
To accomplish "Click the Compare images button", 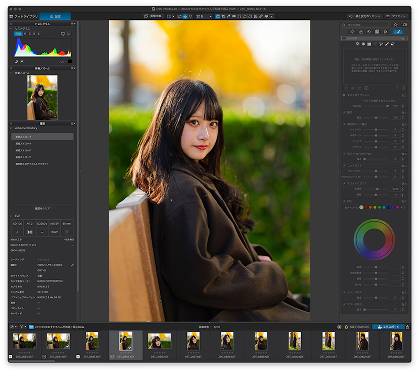I will (x=152, y=16).
